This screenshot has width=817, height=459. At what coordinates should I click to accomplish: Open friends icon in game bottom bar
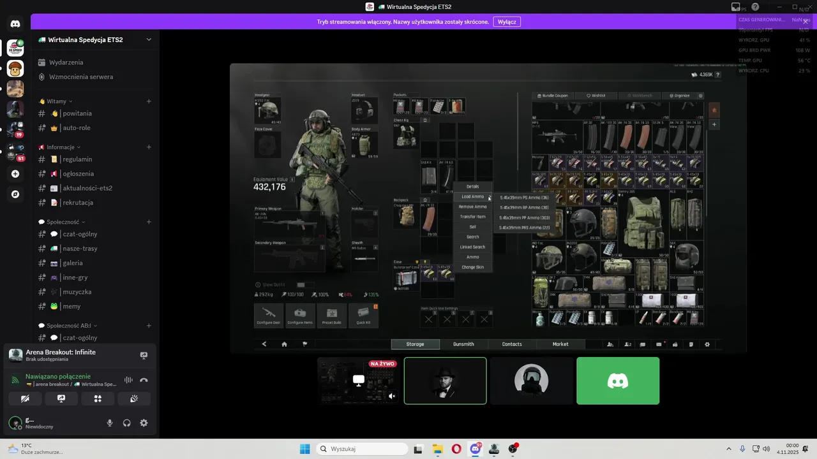pyautogui.click(x=610, y=344)
